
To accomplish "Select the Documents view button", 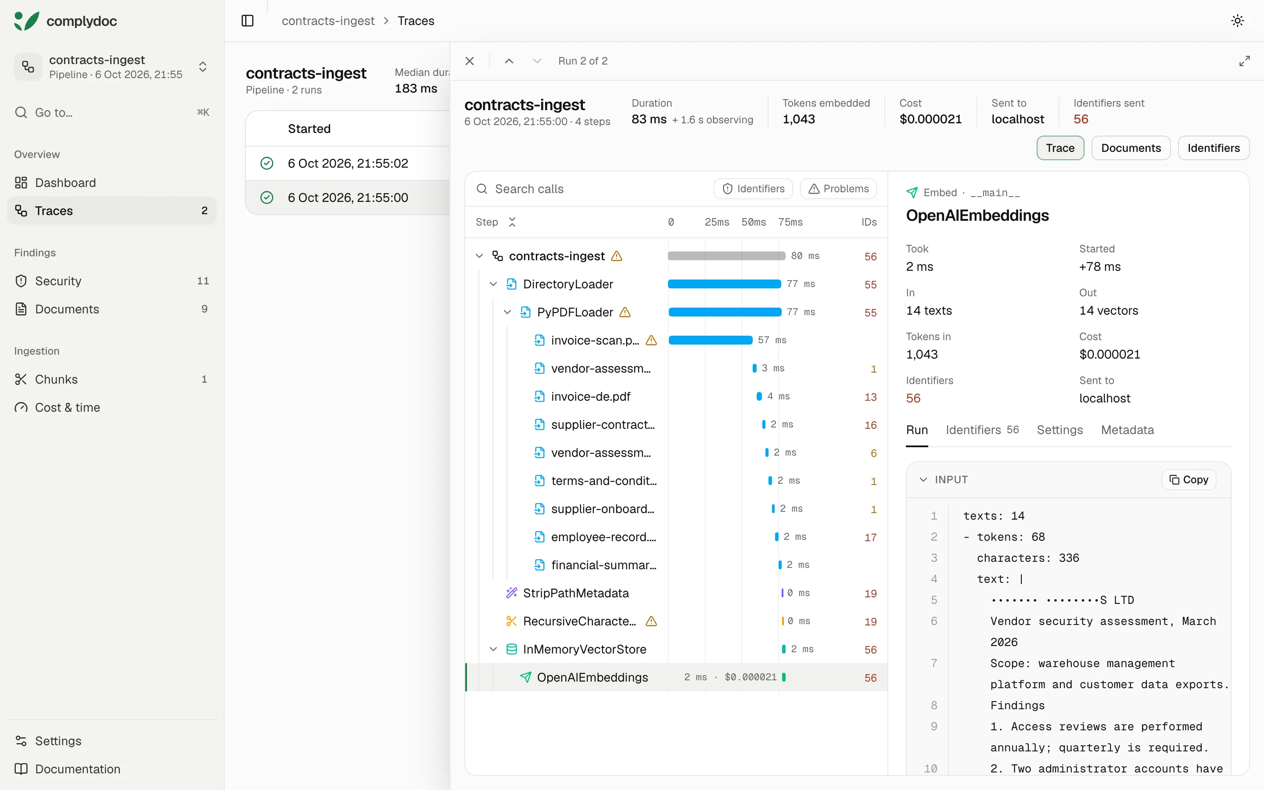I will (1131, 148).
